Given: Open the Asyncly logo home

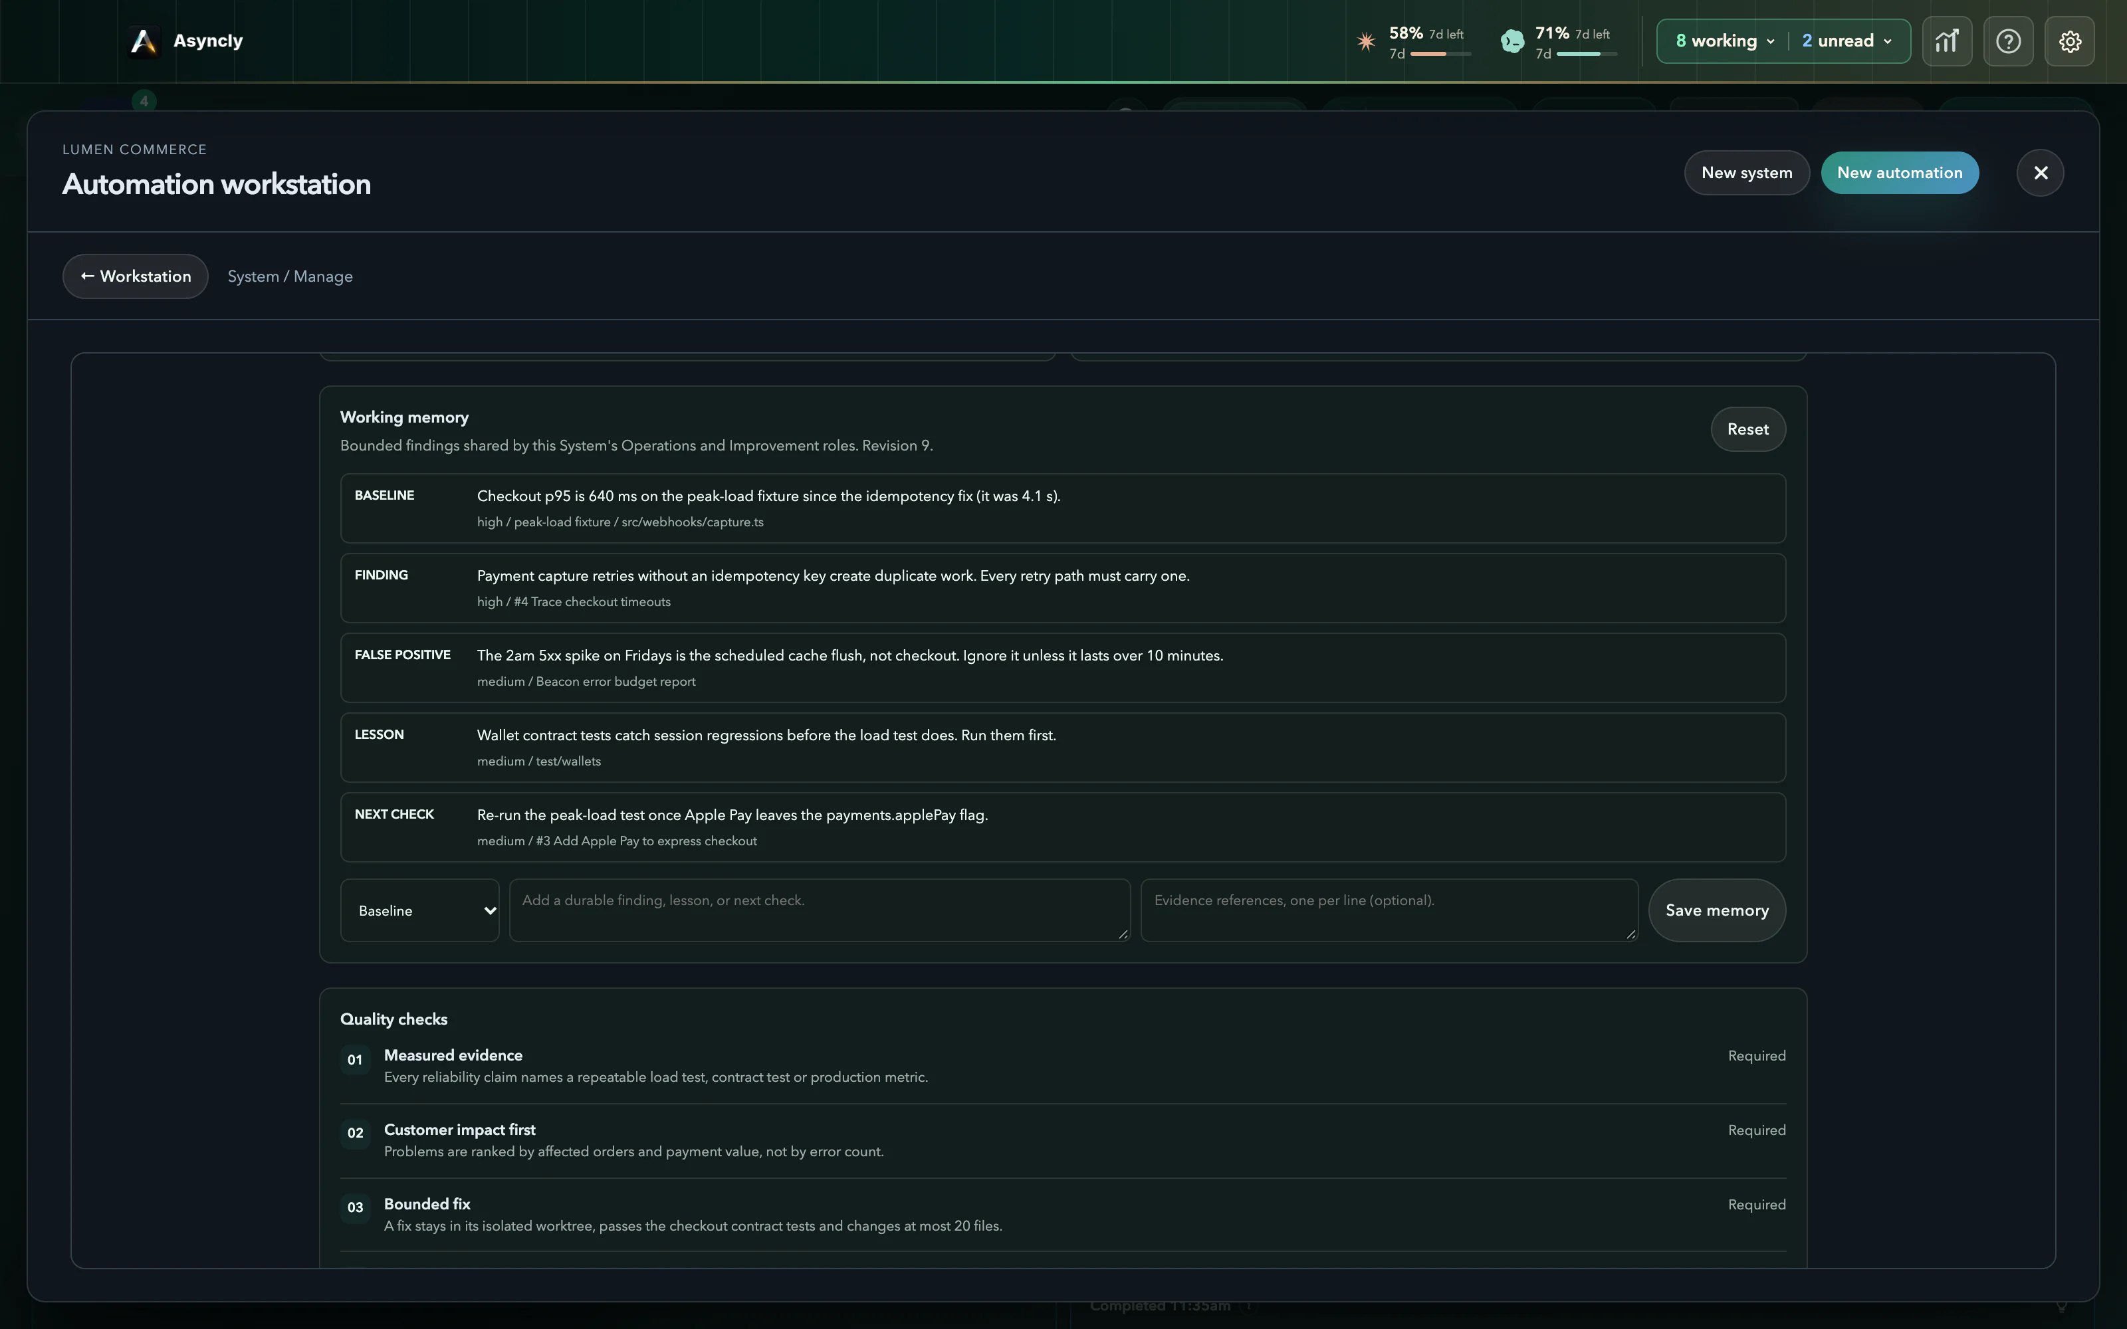Looking at the screenshot, I should click(x=186, y=41).
